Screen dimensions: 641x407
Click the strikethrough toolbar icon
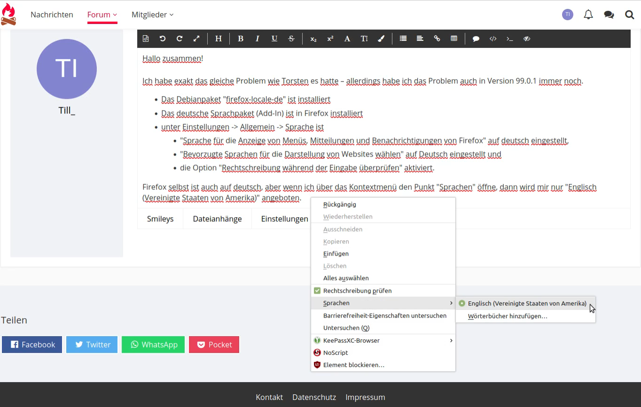point(291,39)
